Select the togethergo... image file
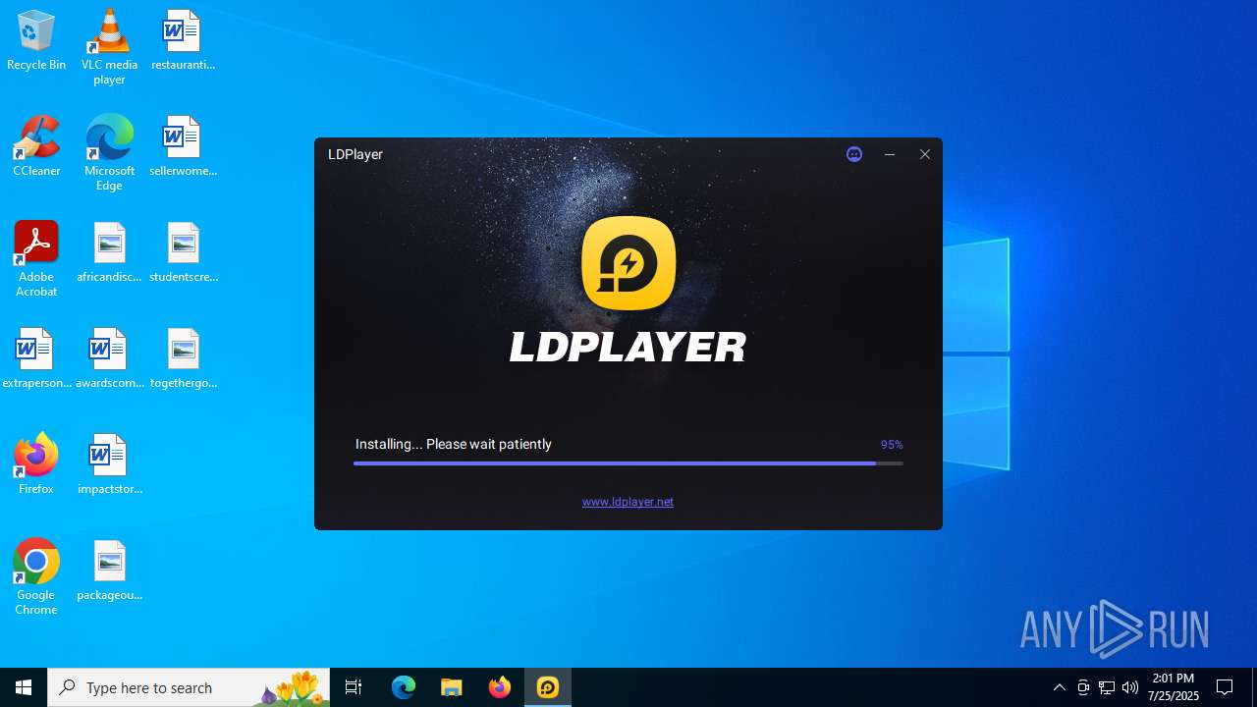This screenshot has height=707, width=1257. pyautogui.click(x=183, y=359)
